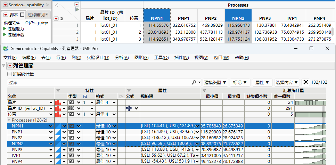Viewport: 336px width, 165px height.
Task: Open the red triangle menu beside 列管理器
Action: coord(10,66)
